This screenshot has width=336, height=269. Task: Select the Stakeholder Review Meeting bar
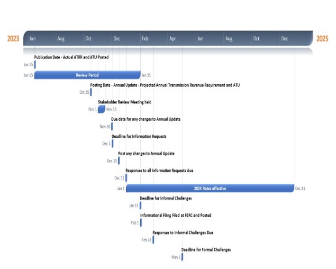pos(101,109)
